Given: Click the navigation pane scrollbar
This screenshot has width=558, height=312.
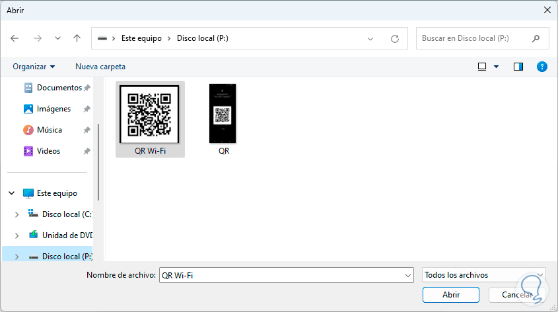Looking at the screenshot, I should click(98, 162).
